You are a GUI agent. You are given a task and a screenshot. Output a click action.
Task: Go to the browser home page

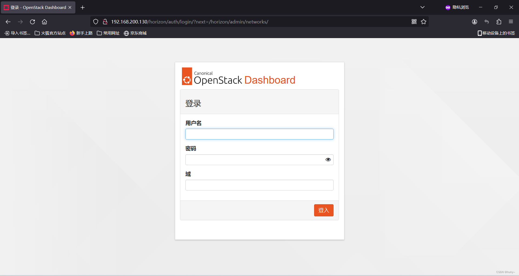(44, 22)
